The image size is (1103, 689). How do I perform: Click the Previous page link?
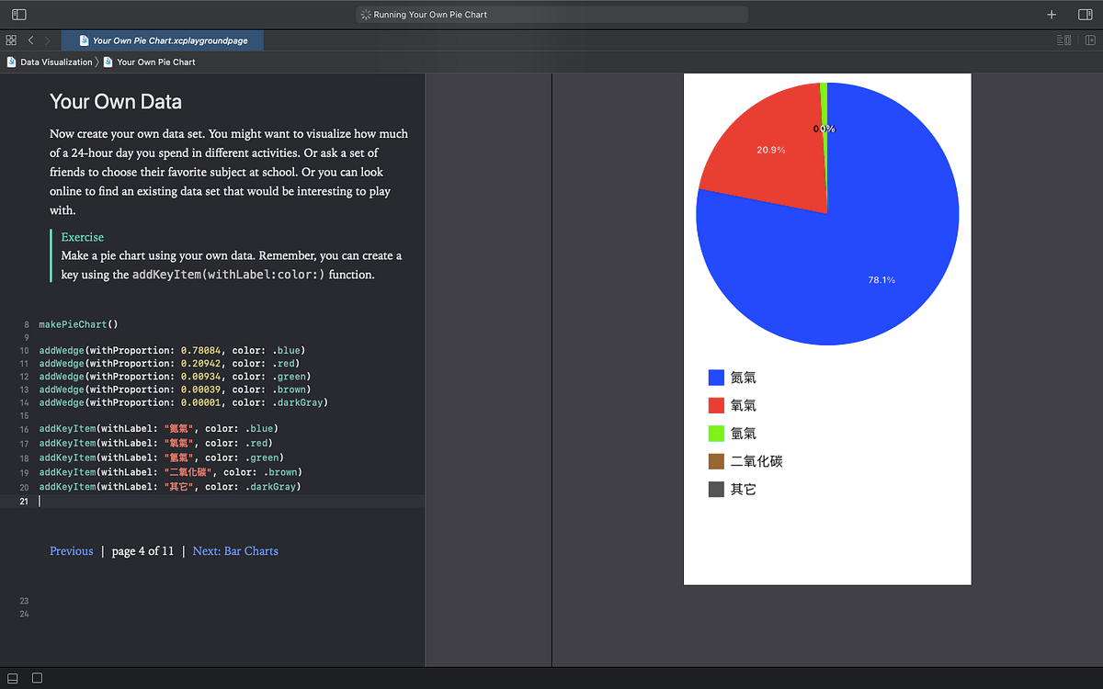71,550
